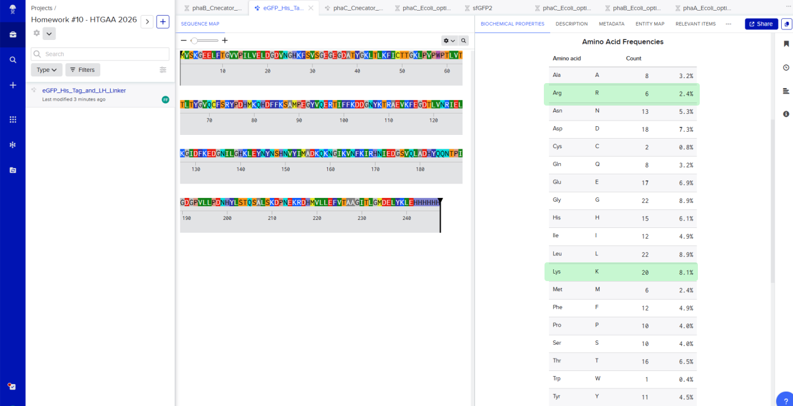Image resolution: width=793 pixels, height=406 pixels.
Task: Open the Description tab
Action: 571,24
